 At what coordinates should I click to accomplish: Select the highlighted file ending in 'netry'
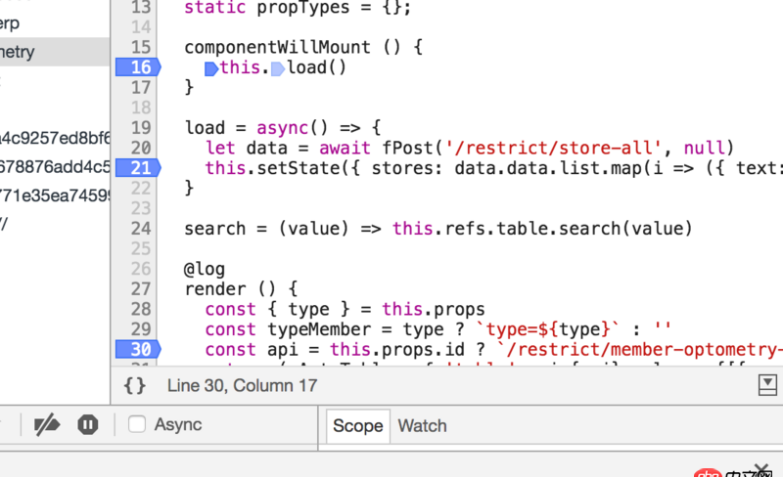55,52
